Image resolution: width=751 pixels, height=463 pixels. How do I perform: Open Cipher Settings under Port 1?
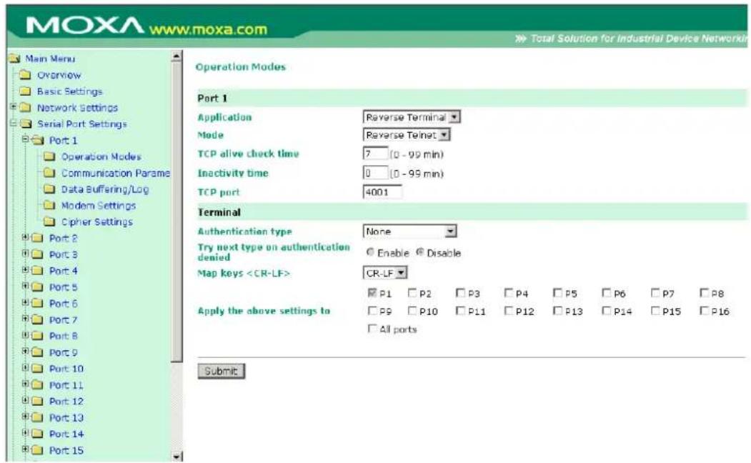[96, 221]
